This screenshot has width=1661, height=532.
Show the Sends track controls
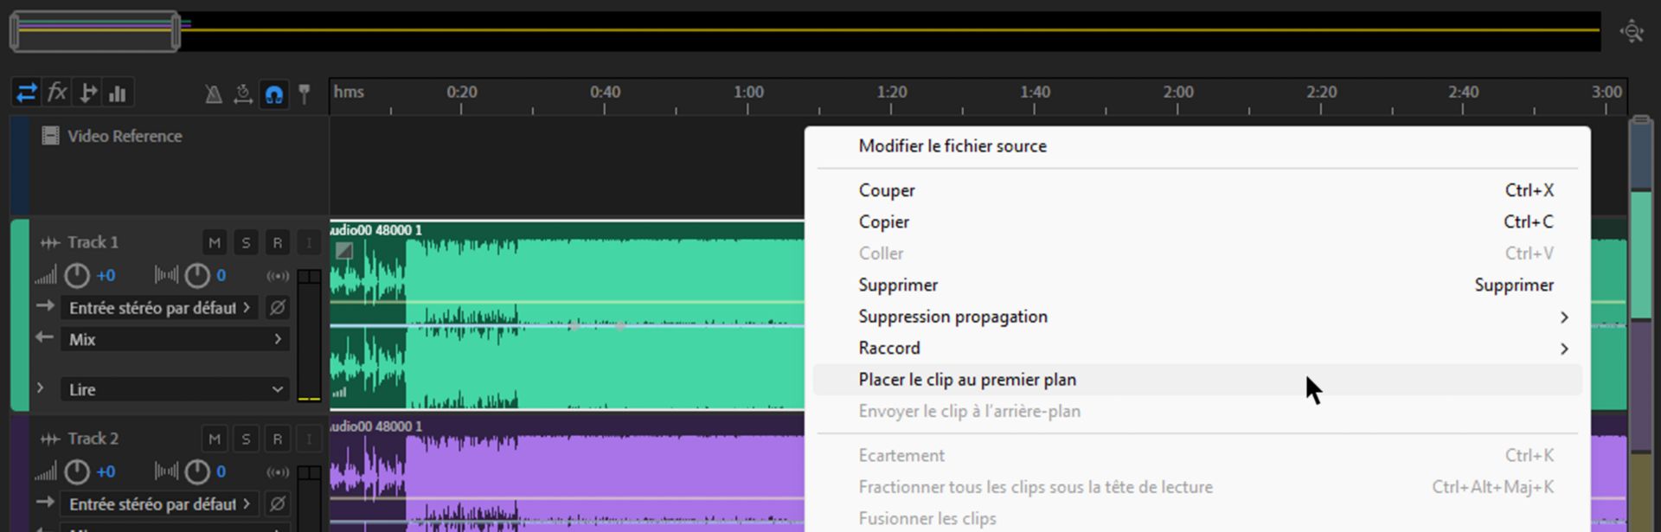pos(87,93)
